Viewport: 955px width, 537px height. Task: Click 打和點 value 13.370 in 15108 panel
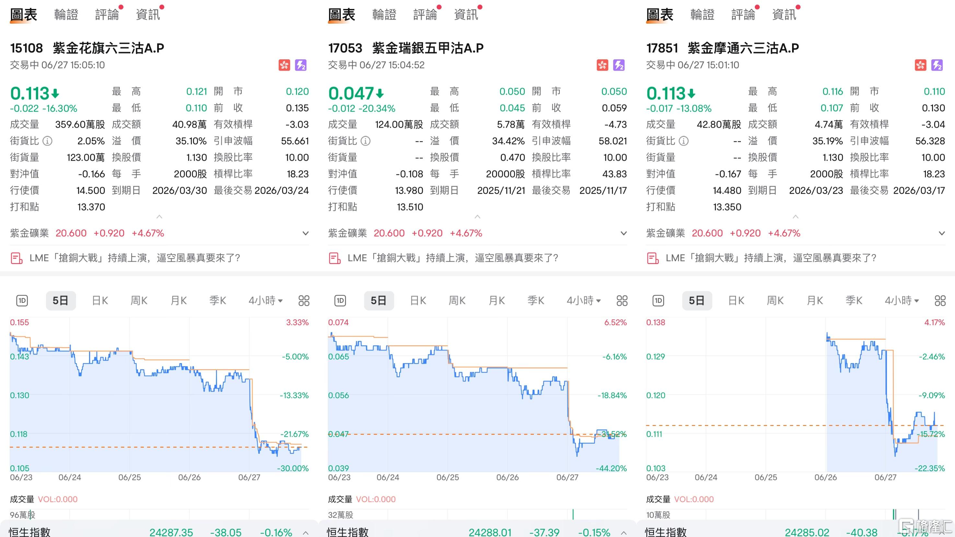tap(91, 207)
